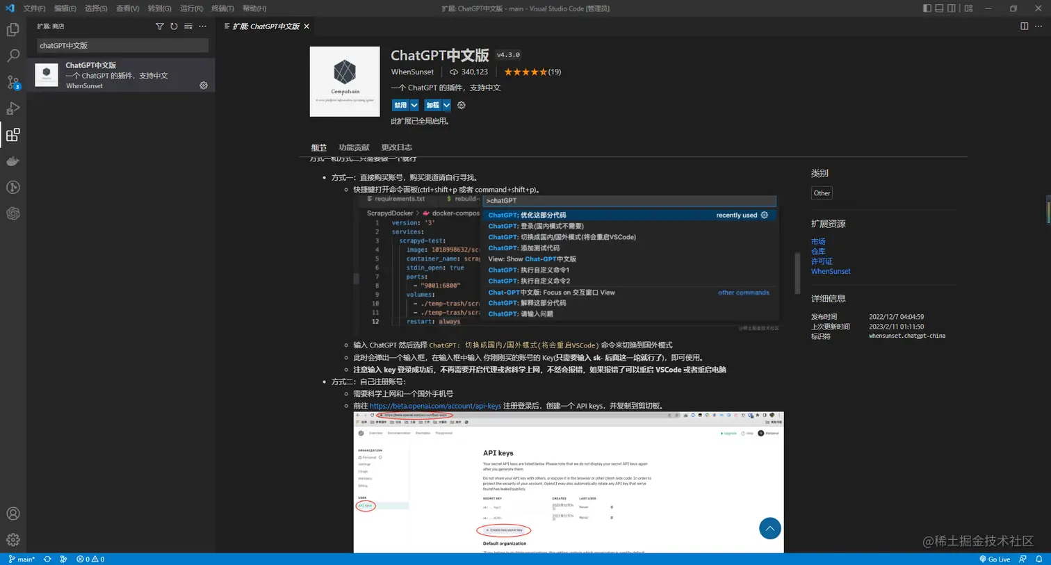Switch to the 细节 tab
The image size is (1051, 565).
tap(319, 147)
